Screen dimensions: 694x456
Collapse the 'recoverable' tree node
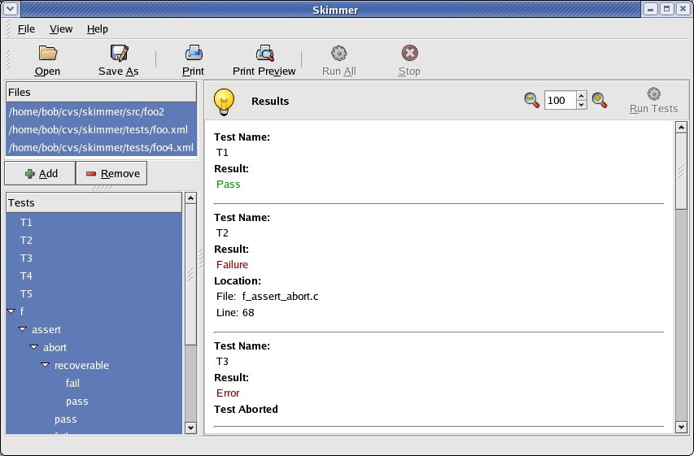(x=46, y=366)
